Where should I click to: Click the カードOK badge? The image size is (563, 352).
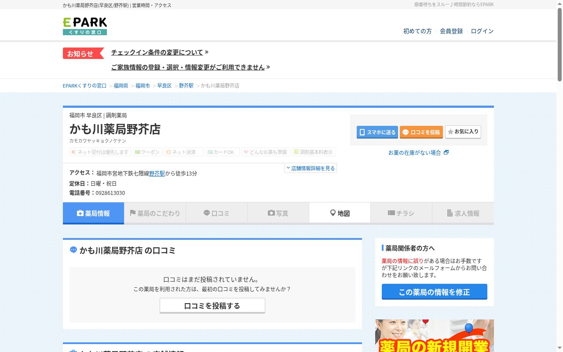223,152
